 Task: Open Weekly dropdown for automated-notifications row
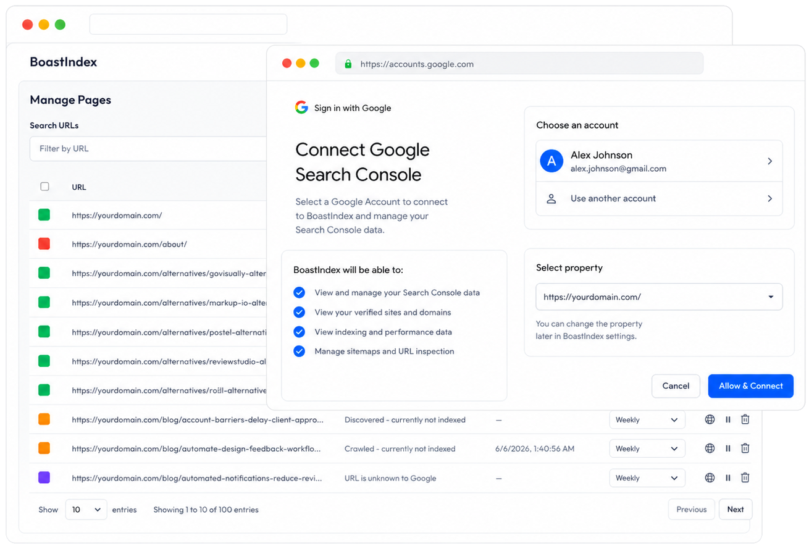[647, 478]
